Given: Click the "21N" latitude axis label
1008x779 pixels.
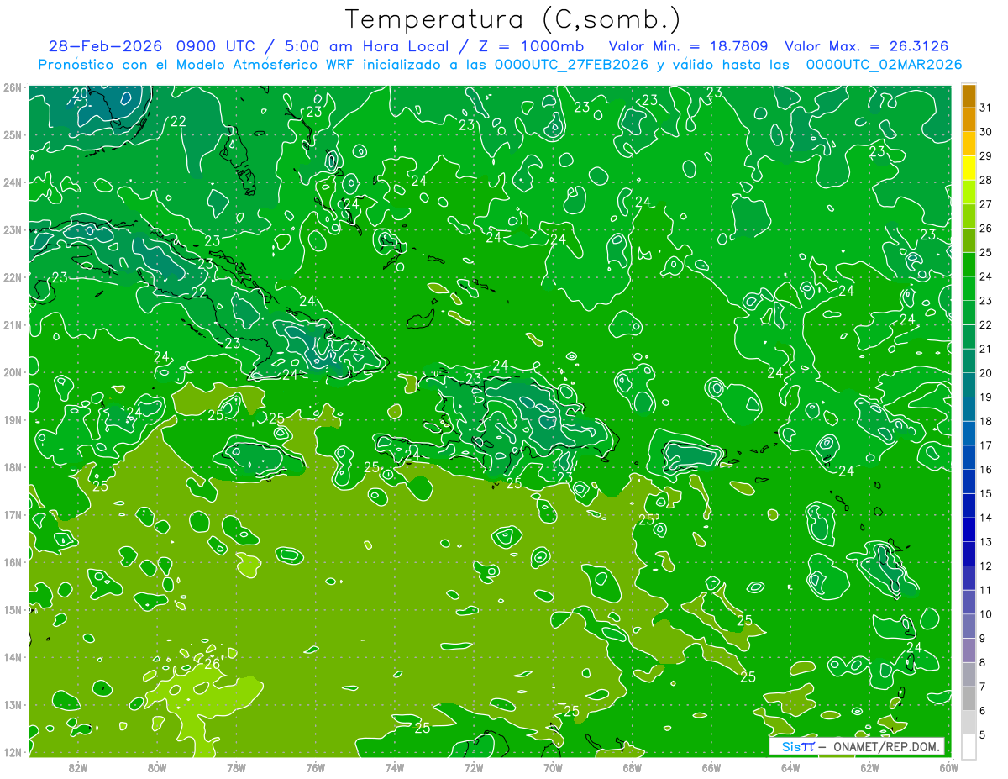Looking at the screenshot, I should pos(13,324).
